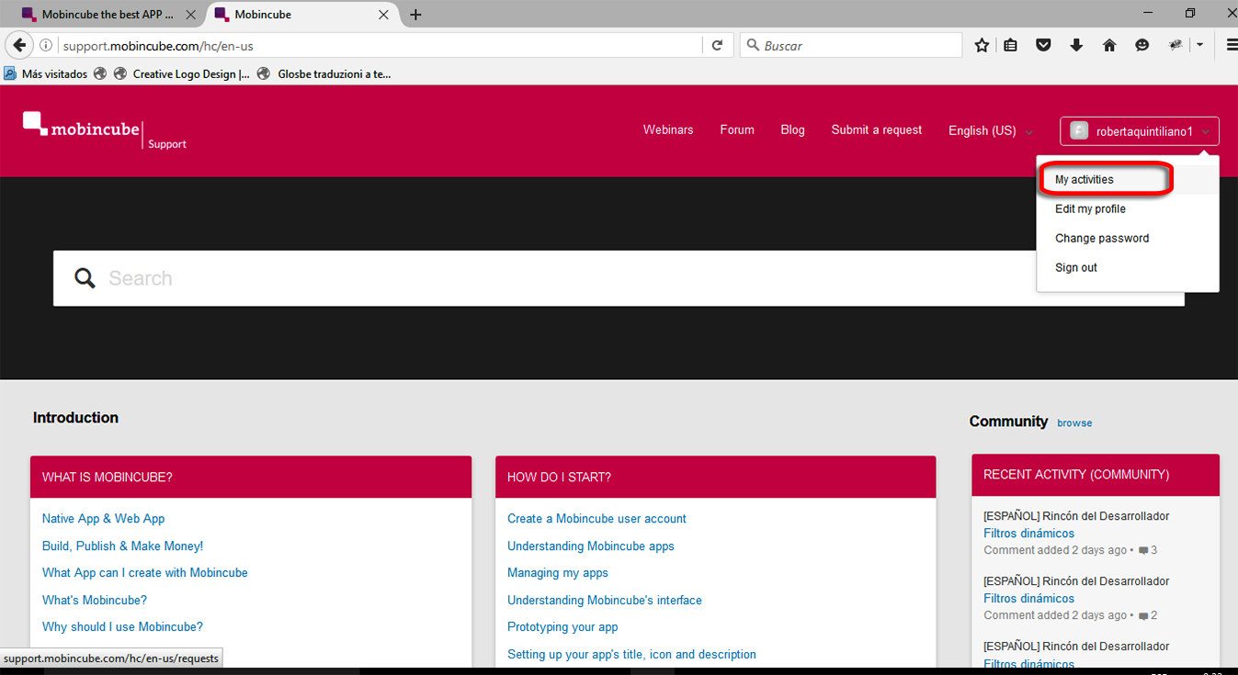This screenshot has width=1238, height=675.
Task: Reload the page with the refresh icon
Action: click(x=717, y=45)
